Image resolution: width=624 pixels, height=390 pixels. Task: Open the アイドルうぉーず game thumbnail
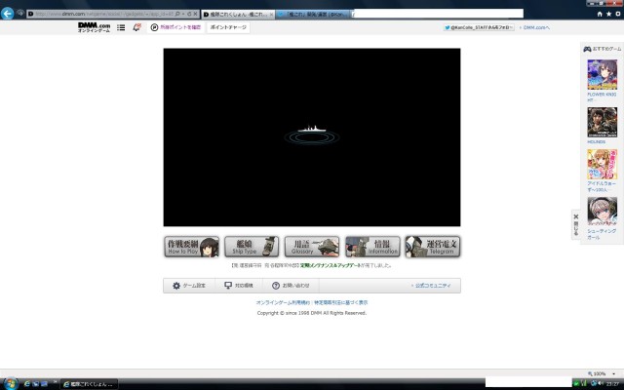click(x=603, y=165)
